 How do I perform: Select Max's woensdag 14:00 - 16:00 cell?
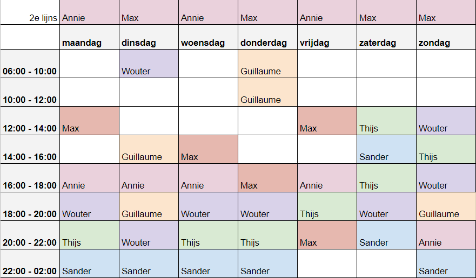pos(208,150)
